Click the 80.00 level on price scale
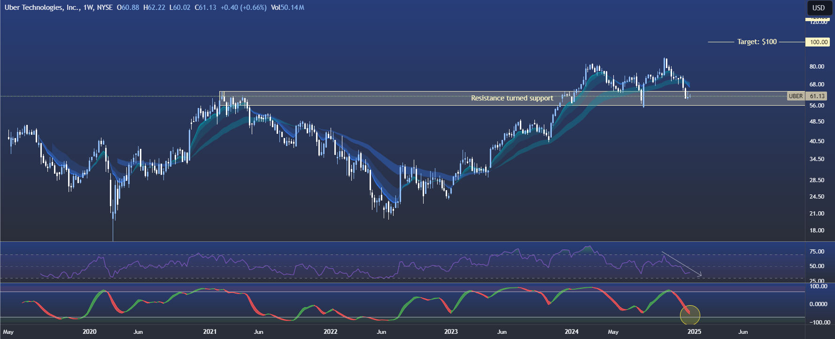This screenshot has width=835, height=339. coord(817,67)
